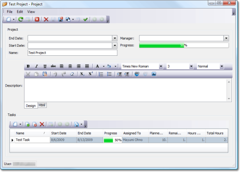Click the Paste icon in editor toolbar
This screenshot has width=240, height=172.
tap(45, 74)
